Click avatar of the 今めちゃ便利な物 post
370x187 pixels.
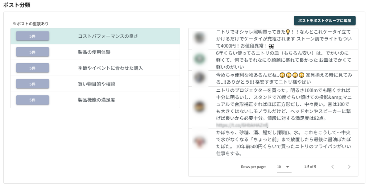coord(199,78)
